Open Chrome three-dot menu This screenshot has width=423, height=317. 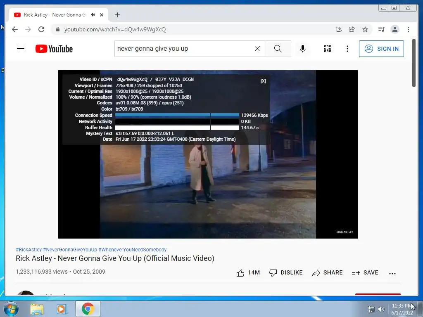[x=408, y=29]
